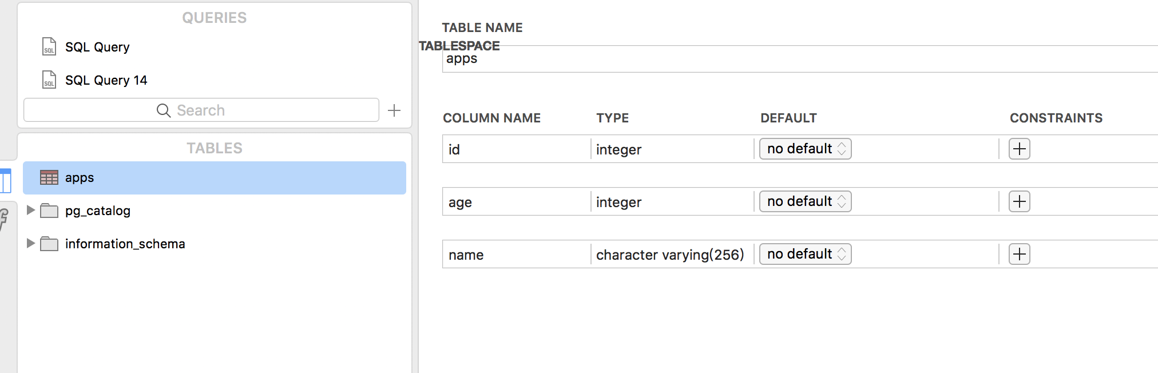Select the pg_catalog label
Image resolution: width=1158 pixels, height=373 pixels.
98,211
